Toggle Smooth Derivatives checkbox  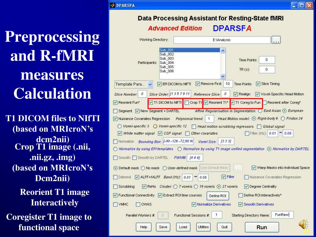point(240,205)
